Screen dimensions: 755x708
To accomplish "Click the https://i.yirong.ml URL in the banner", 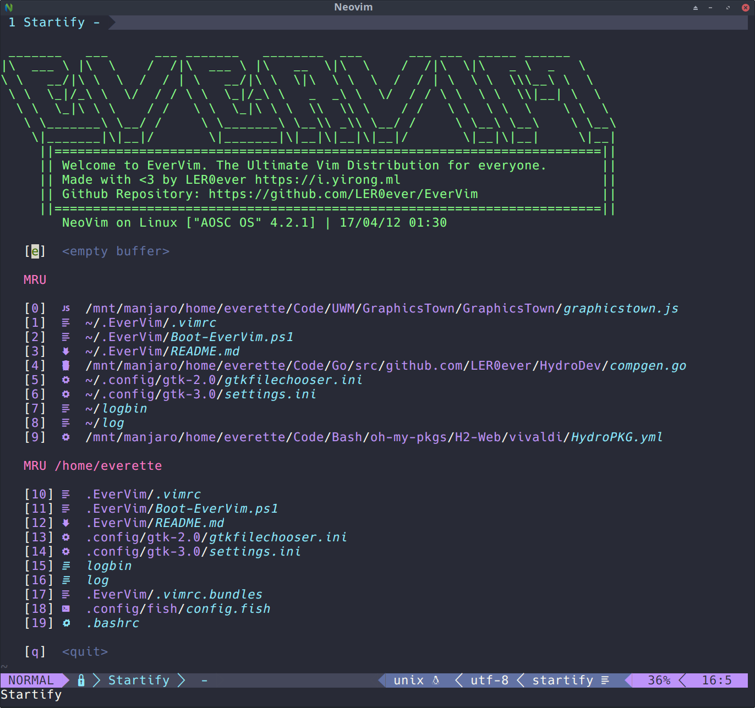I will (x=327, y=180).
